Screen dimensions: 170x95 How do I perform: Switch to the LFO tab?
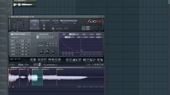pos(73,37)
